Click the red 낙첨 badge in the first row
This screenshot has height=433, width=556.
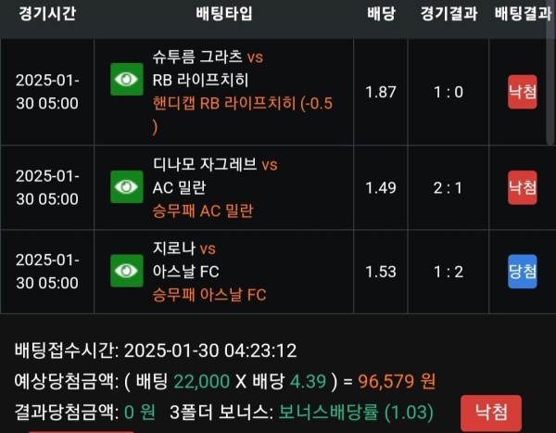523,92
